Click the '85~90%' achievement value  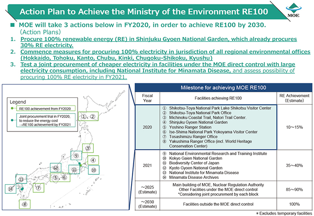294,190
